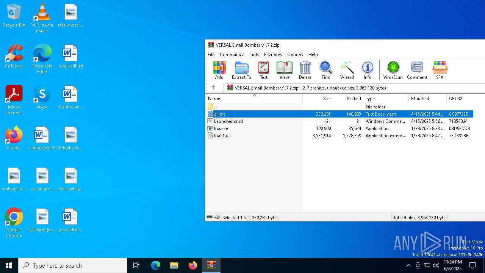Launch the Wizard tool
485x273 pixels.
pyautogui.click(x=347, y=70)
